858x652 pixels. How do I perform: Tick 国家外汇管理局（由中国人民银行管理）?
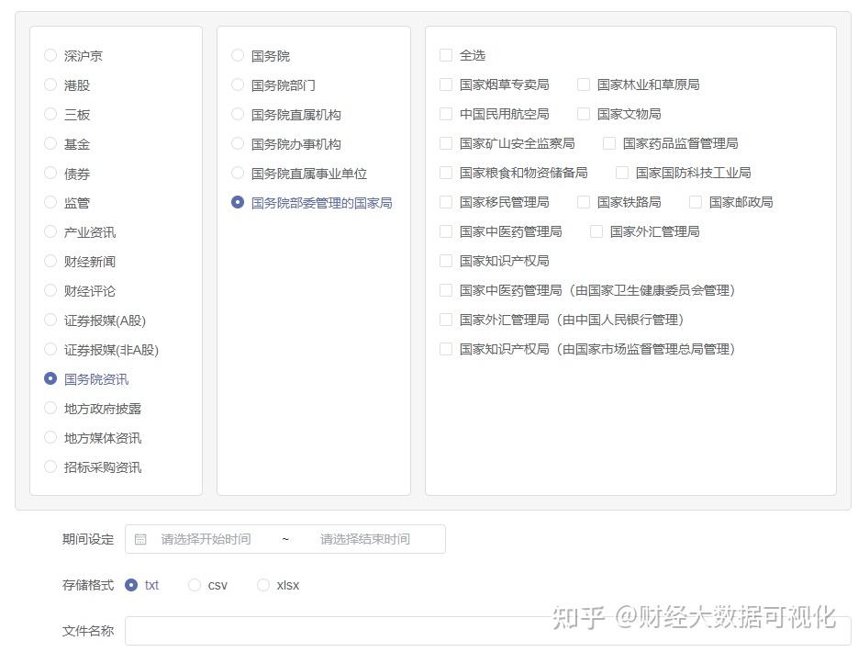(446, 320)
